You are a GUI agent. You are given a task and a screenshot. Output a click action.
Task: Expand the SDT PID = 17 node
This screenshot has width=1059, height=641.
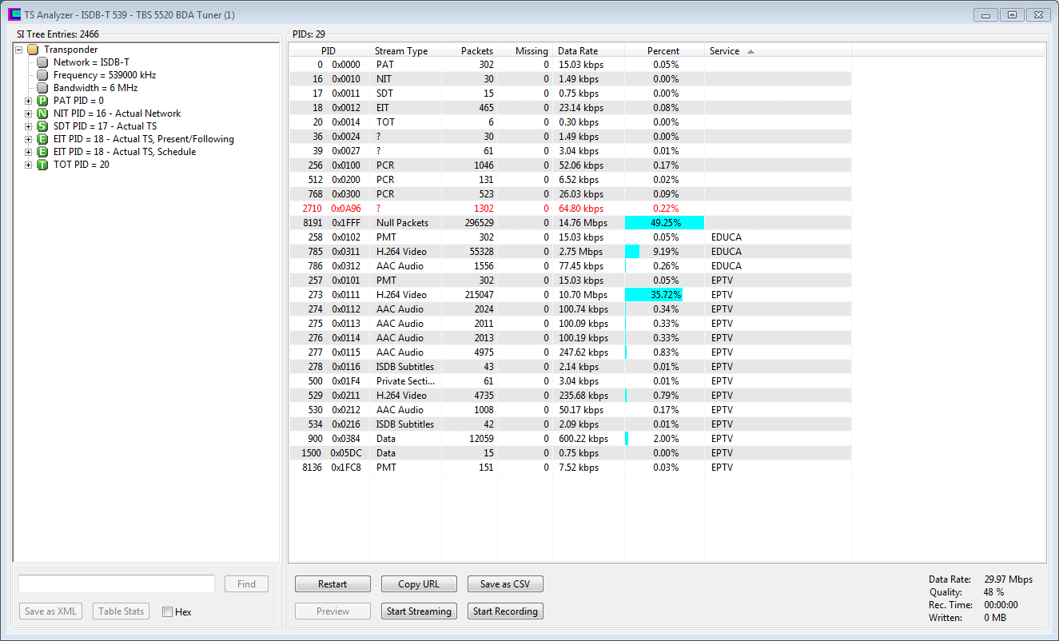(x=29, y=126)
